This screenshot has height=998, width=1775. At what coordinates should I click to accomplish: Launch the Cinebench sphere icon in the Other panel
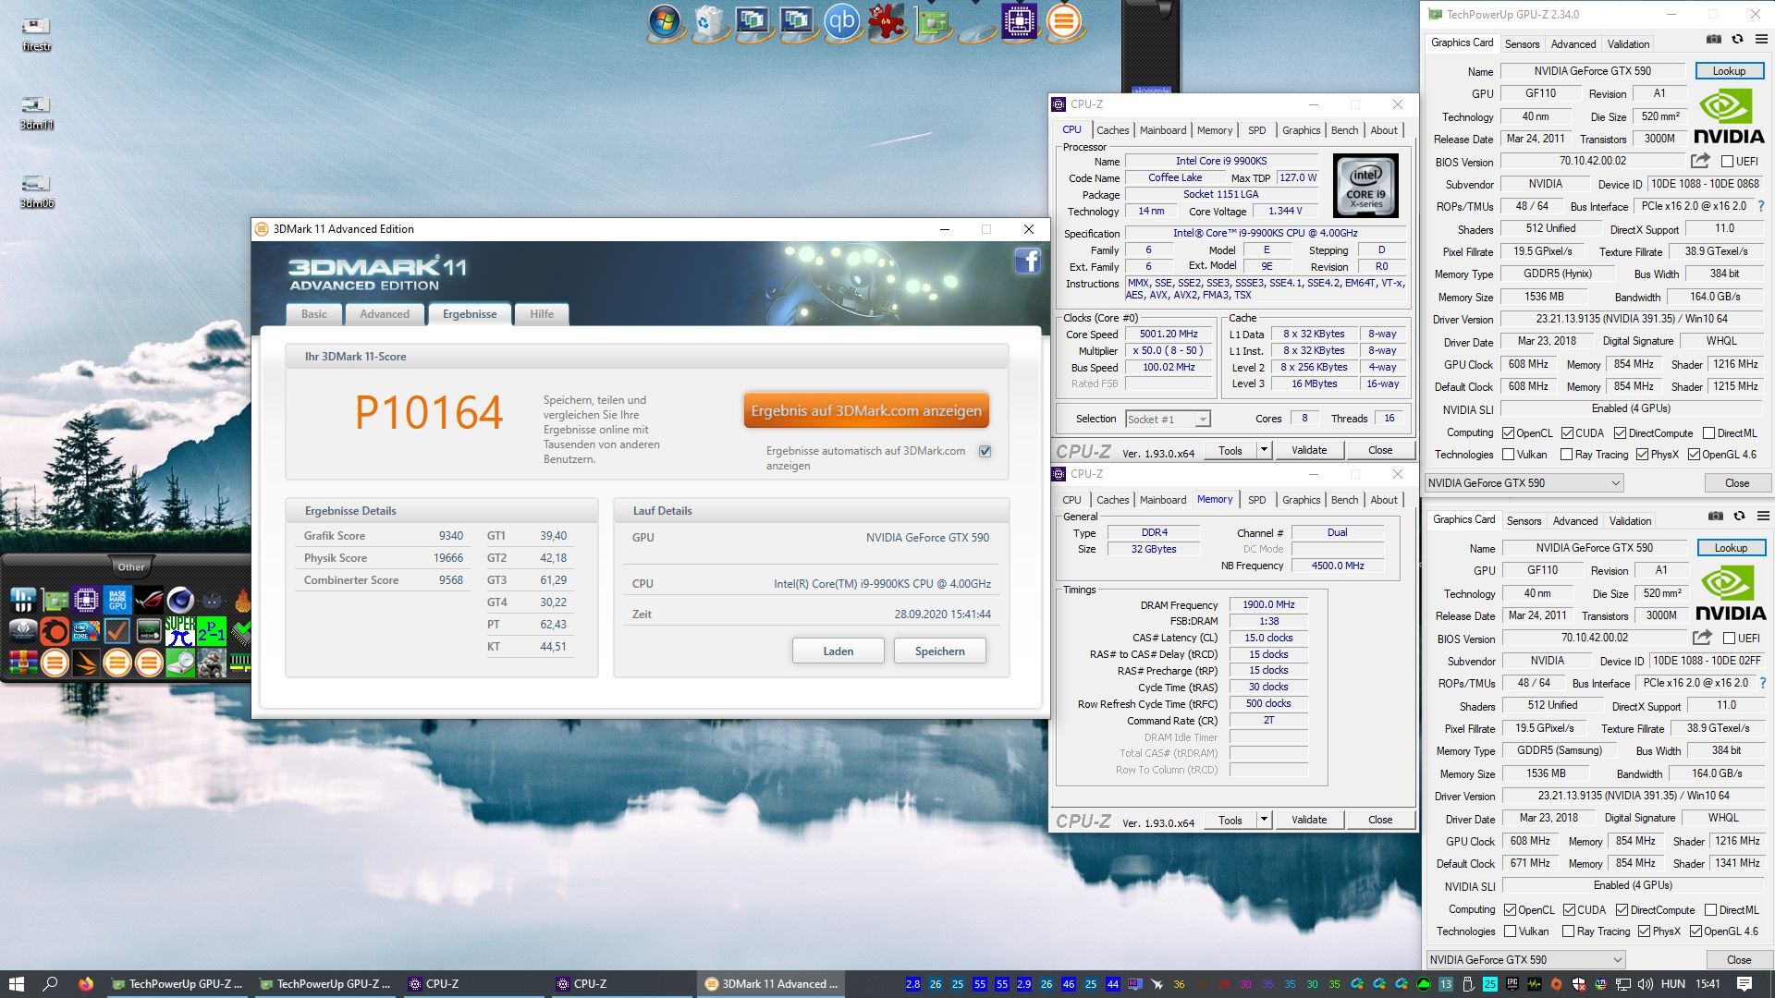pos(179,601)
